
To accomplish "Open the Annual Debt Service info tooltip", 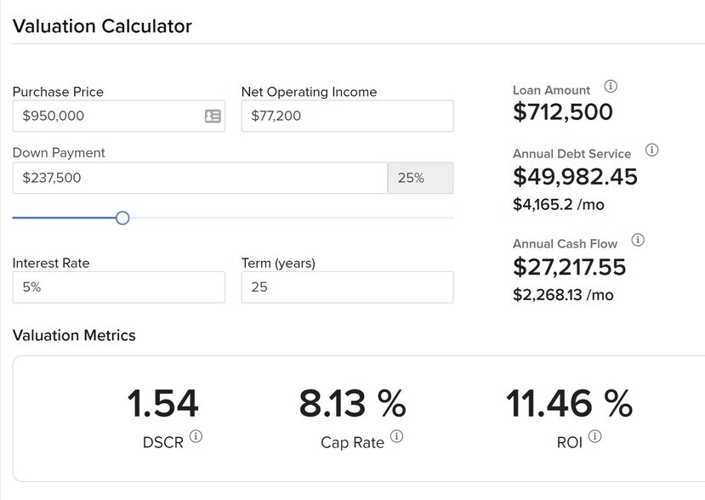I will click(x=651, y=151).
